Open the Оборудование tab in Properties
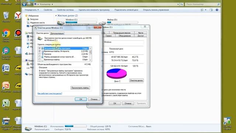Screen dimensions: 236x133 pos(125,36)
